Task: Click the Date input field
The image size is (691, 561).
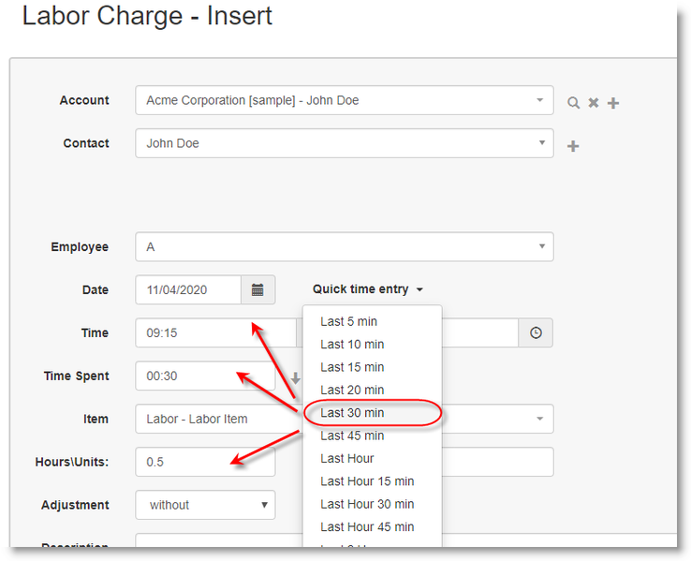Action: click(188, 290)
